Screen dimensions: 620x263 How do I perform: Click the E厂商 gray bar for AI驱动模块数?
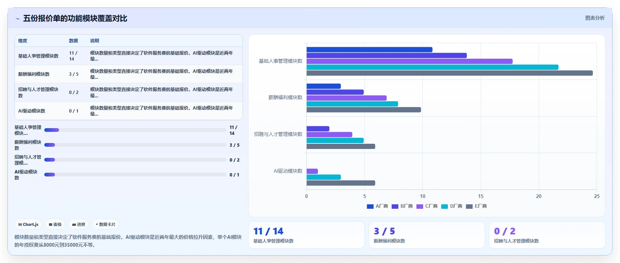(x=341, y=183)
